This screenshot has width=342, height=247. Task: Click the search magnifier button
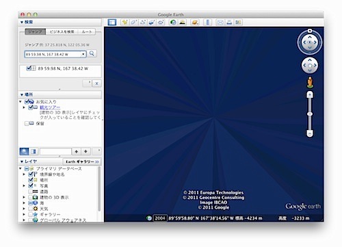tap(92, 54)
